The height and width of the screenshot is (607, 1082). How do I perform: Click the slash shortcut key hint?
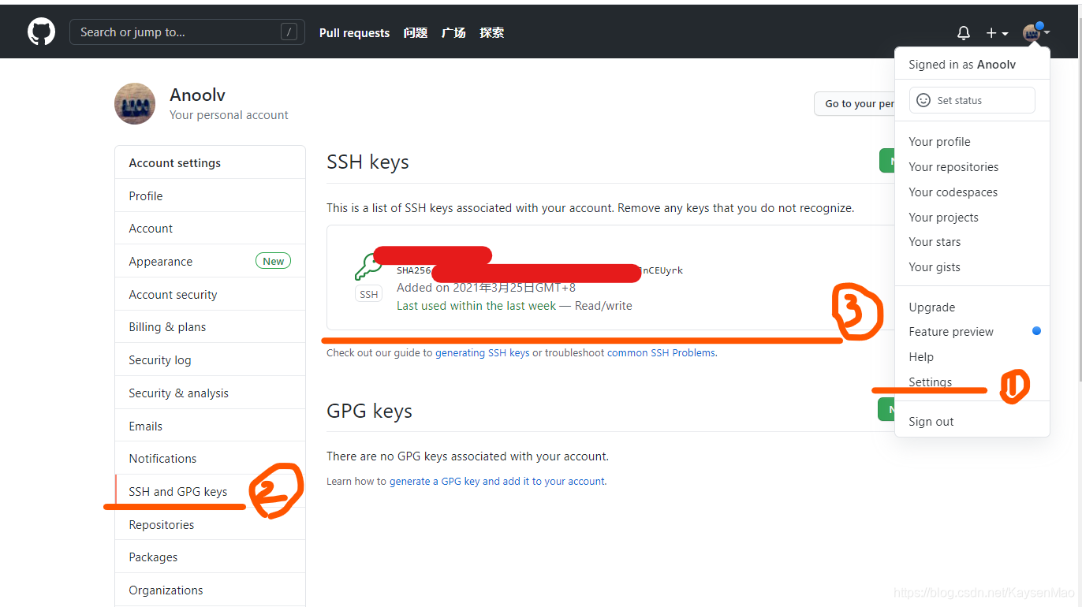[289, 32]
